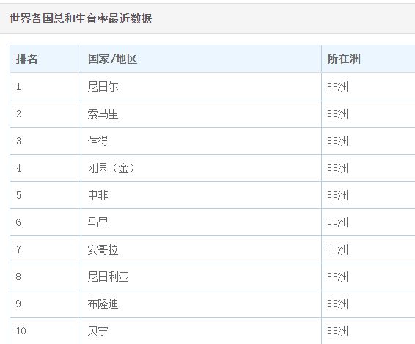Click 非洲 in the 安哥拉 row
Screen dimensions: 415x344
pos(338,249)
